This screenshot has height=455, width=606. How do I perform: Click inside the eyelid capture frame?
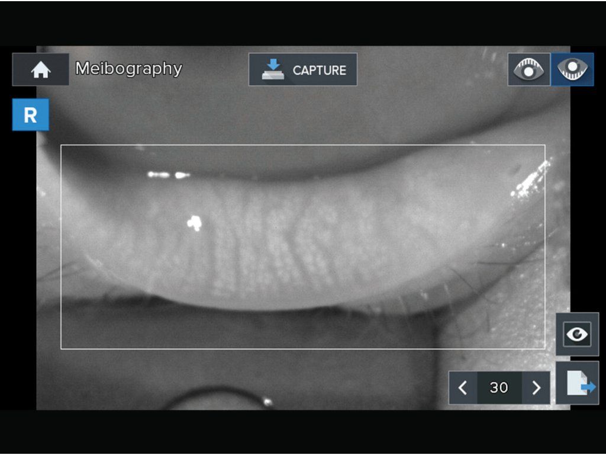303,247
